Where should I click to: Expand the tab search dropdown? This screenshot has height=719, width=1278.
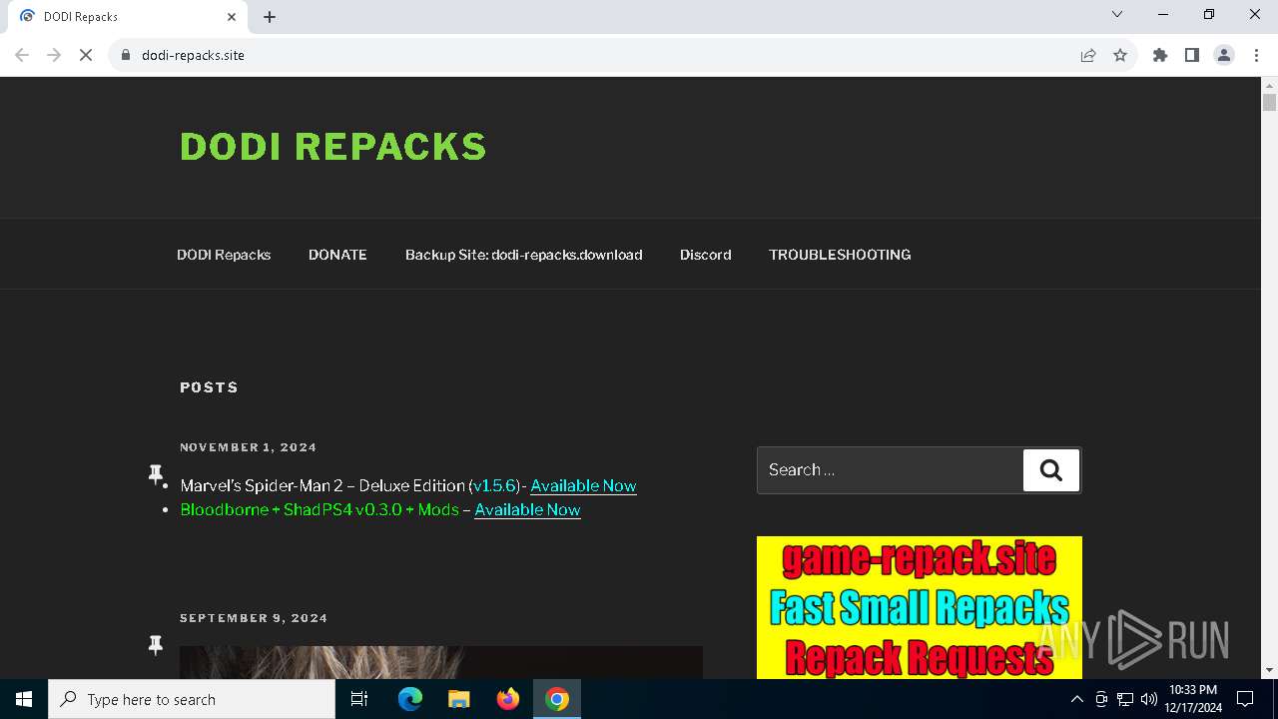[1117, 14]
